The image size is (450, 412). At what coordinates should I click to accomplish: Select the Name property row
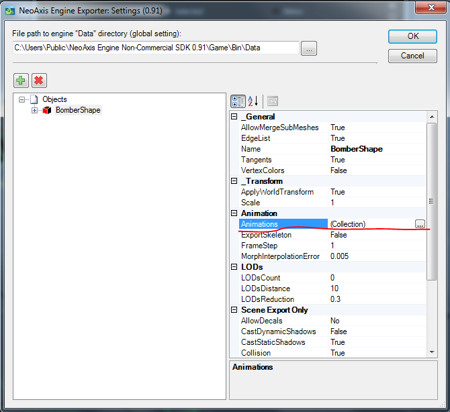pyautogui.click(x=332, y=149)
